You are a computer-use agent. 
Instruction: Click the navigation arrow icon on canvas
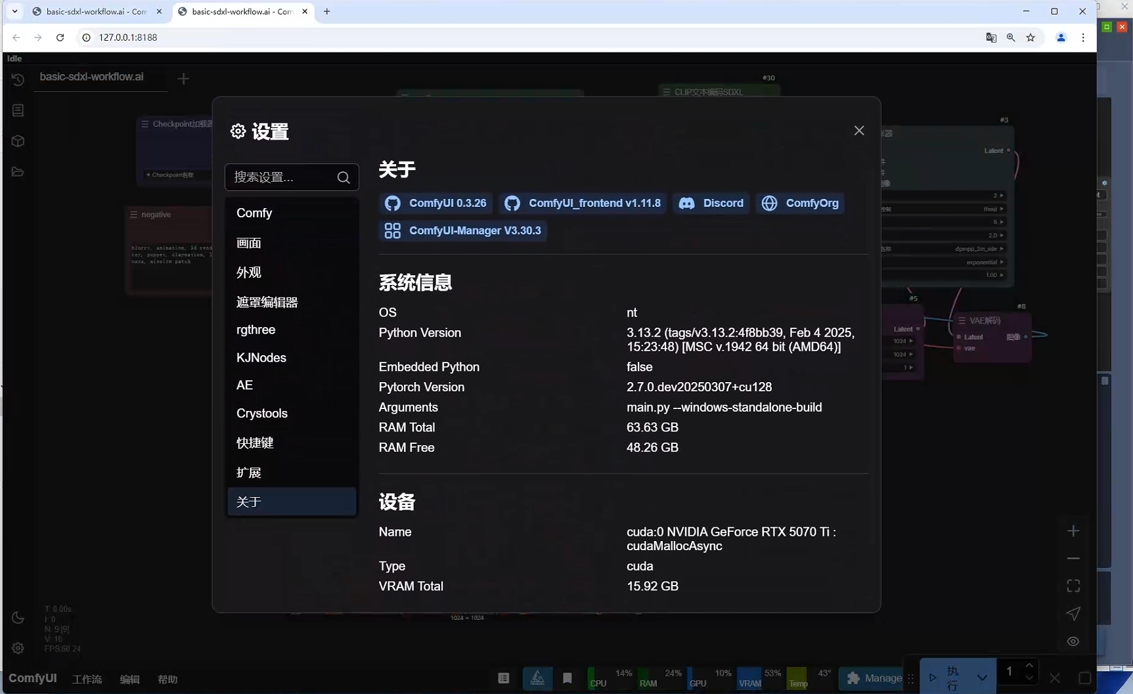click(1073, 613)
